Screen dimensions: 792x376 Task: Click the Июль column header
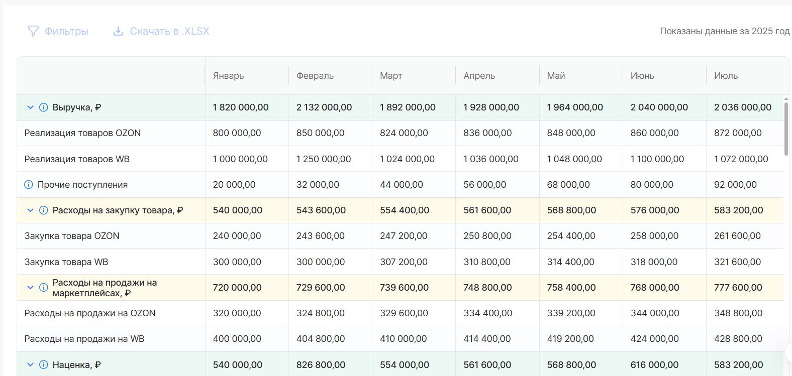click(x=726, y=76)
